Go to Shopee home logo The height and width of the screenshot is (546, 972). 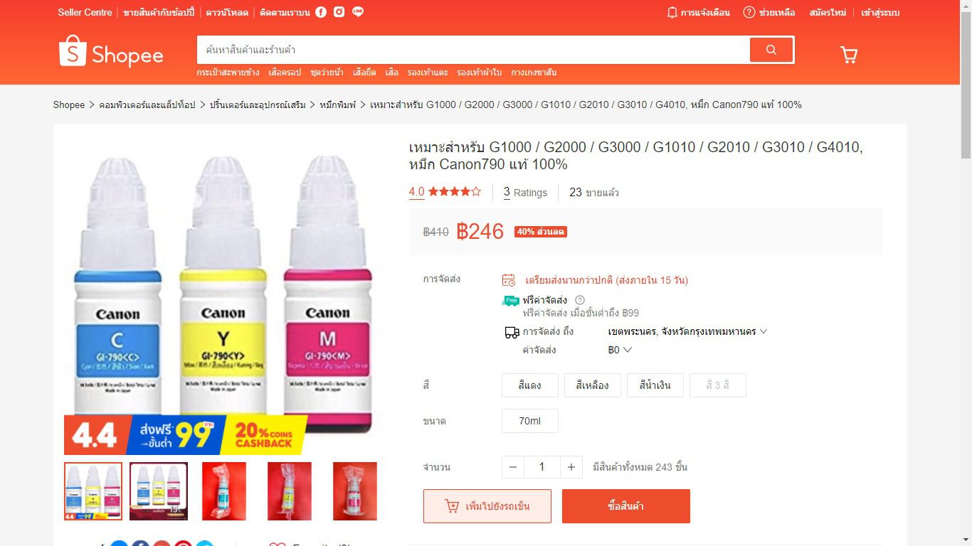[x=111, y=52]
